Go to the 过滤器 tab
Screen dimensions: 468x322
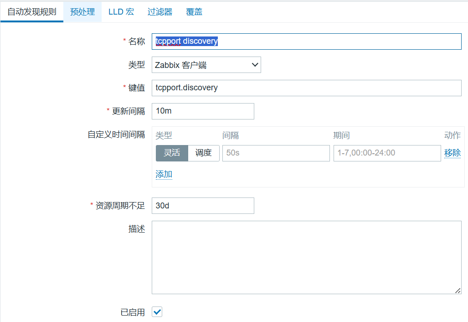point(160,12)
